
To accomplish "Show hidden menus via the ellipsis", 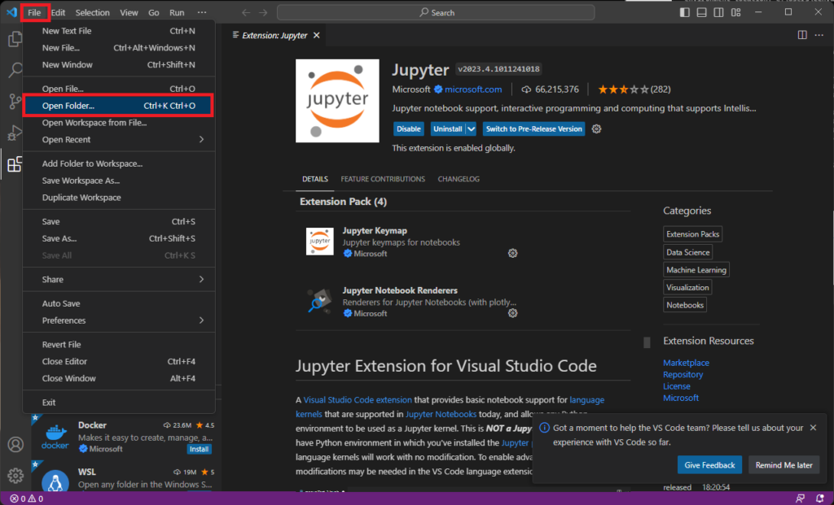I will 202,12.
